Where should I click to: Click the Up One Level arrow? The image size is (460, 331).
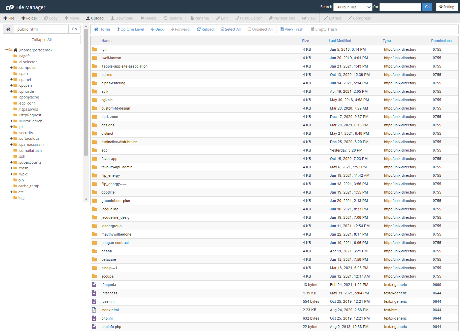pos(119,29)
